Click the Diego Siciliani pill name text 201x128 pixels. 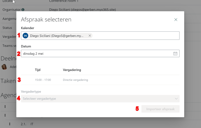tap(57, 36)
